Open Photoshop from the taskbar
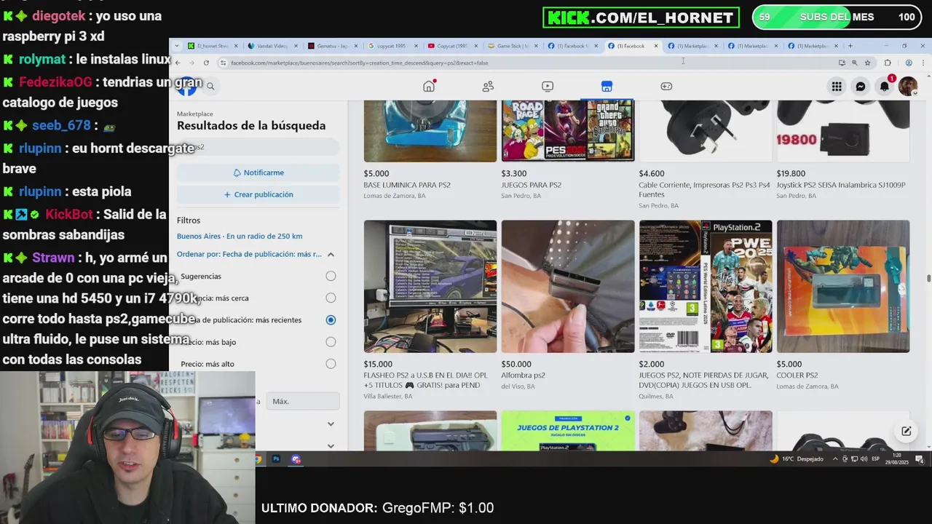Viewport: 932px width, 524px height. [x=276, y=459]
